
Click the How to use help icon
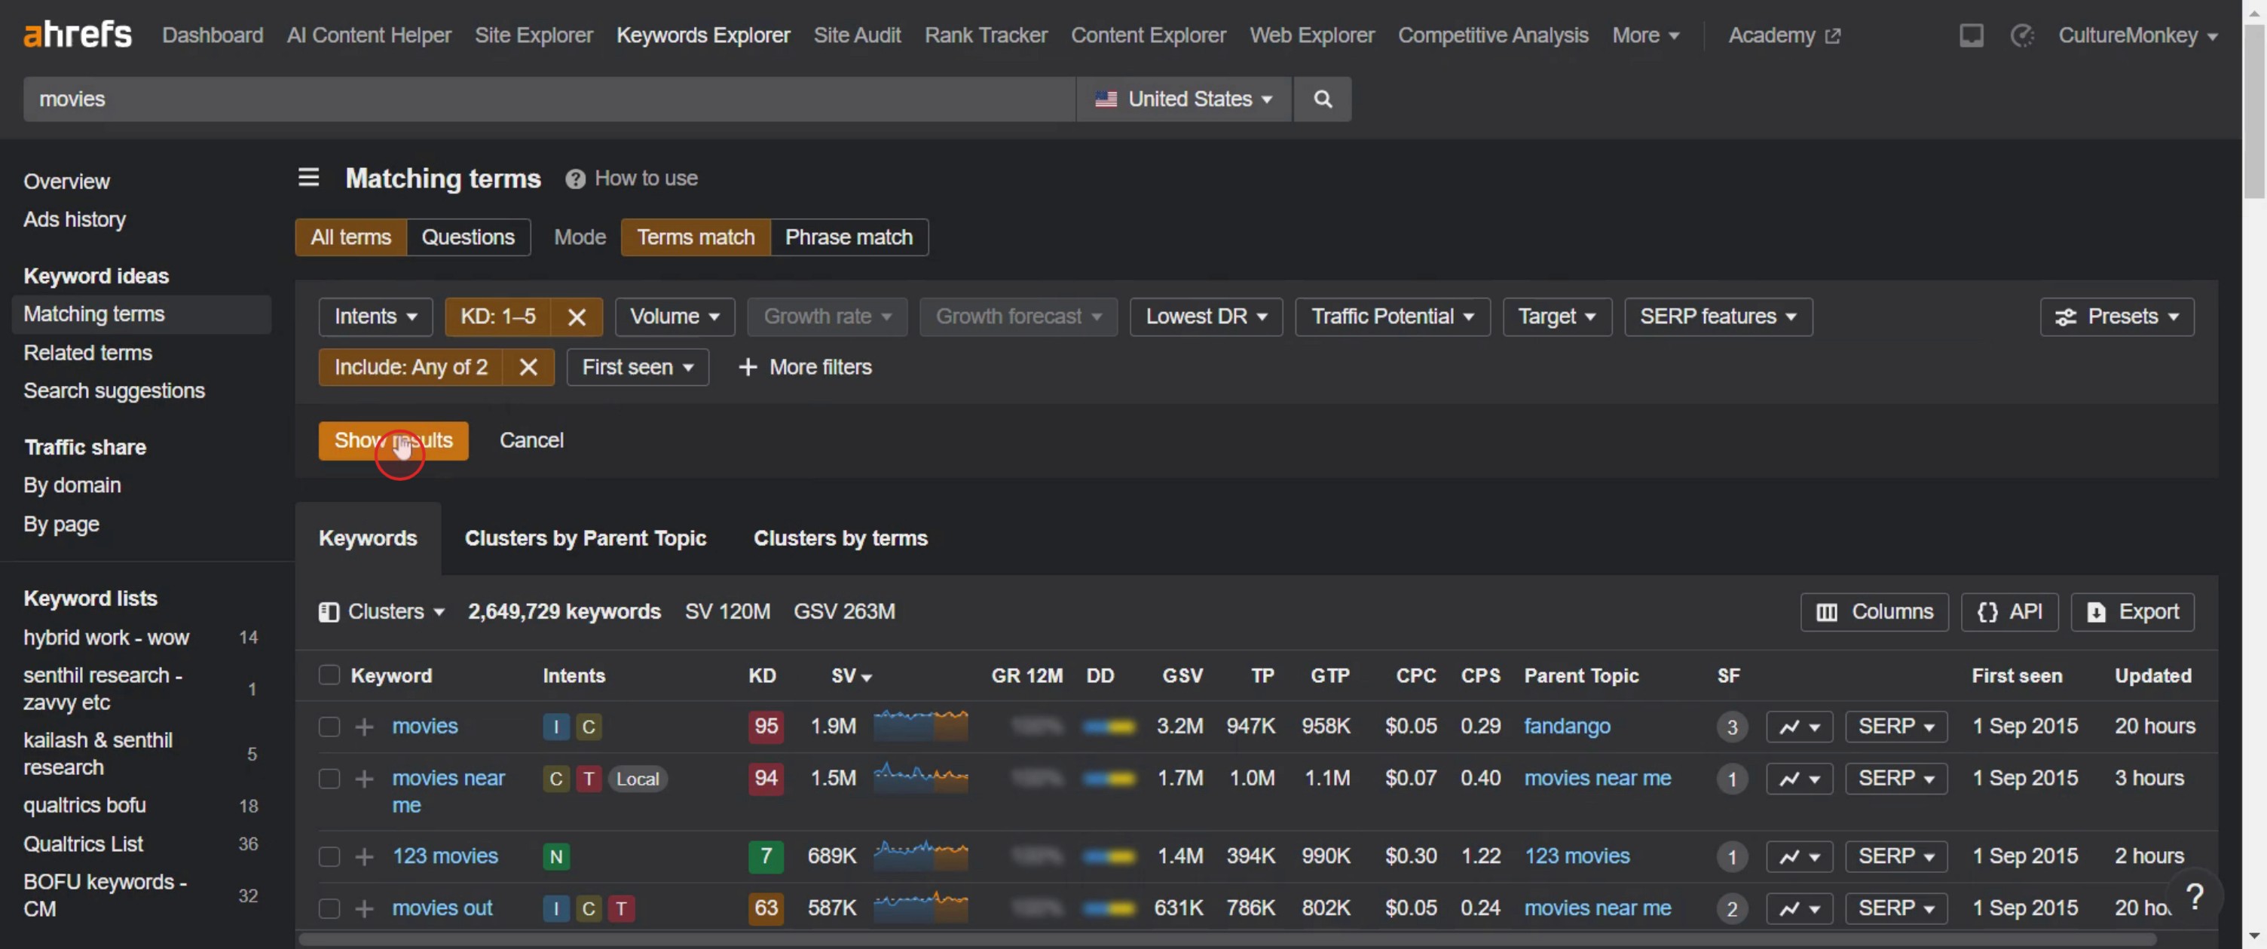click(x=576, y=179)
